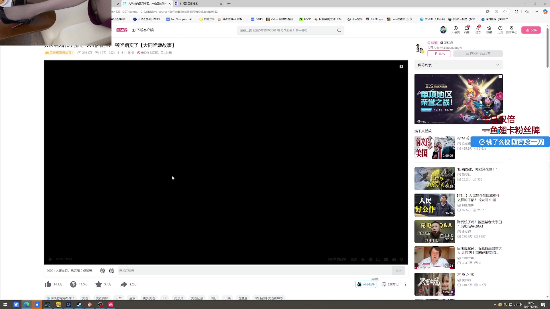Click the search magnifier icon
This screenshot has height=309, width=550.
tap(339, 30)
